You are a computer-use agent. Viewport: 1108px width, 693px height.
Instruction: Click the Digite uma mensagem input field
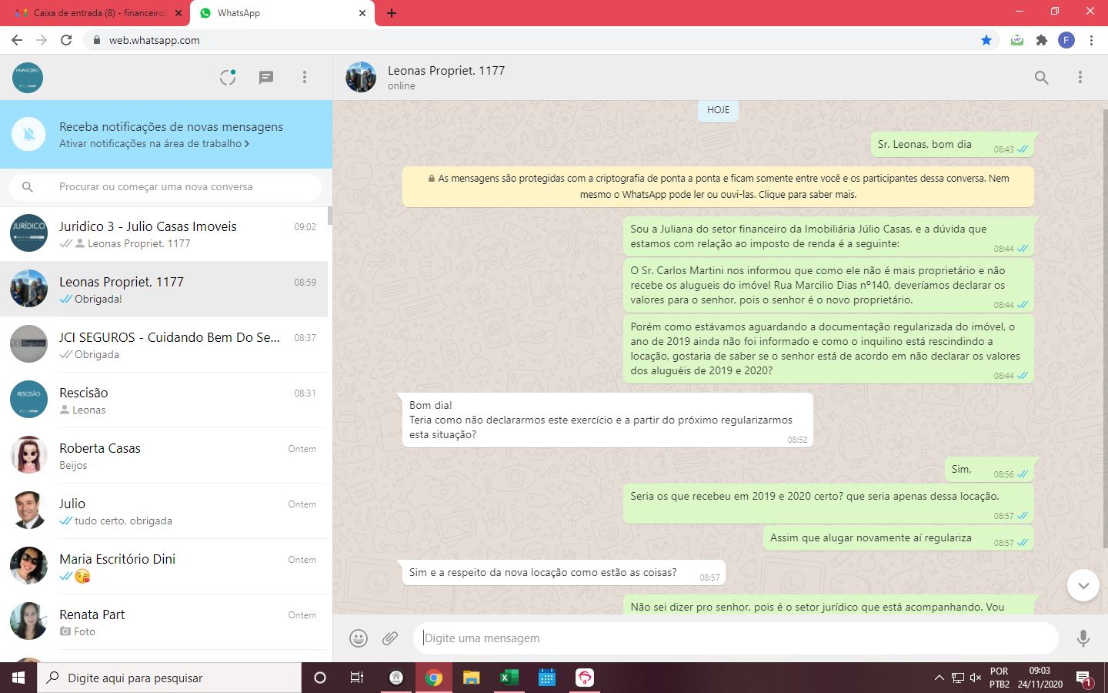[735, 638]
